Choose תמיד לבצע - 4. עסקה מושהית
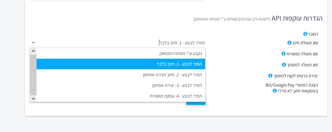 pyautogui.click(x=121, y=96)
